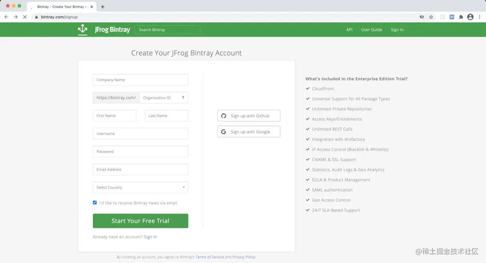Viewport: 486px width, 263px height.
Task: Click the Google icon on the signup button
Action: click(x=223, y=131)
